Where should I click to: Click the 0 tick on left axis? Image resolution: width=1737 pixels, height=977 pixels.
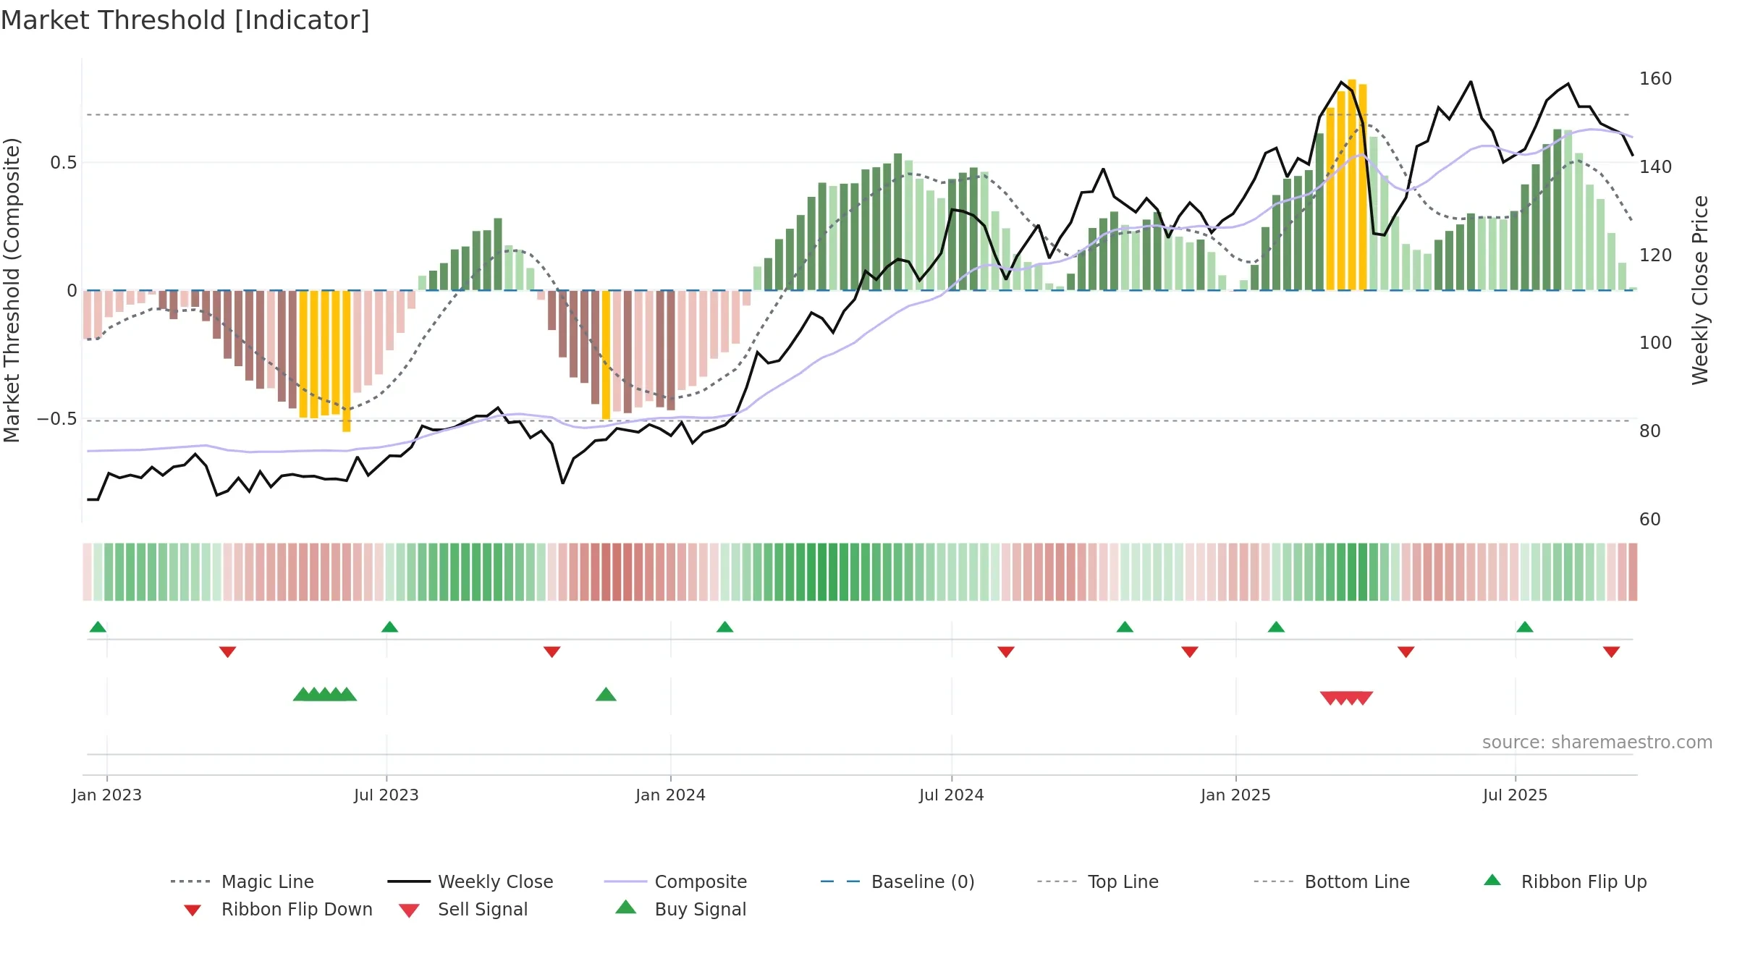[x=72, y=291]
